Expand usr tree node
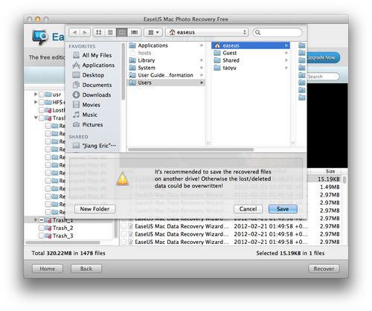Image resolution: width=372 pixels, height=311 pixels. coord(36,94)
